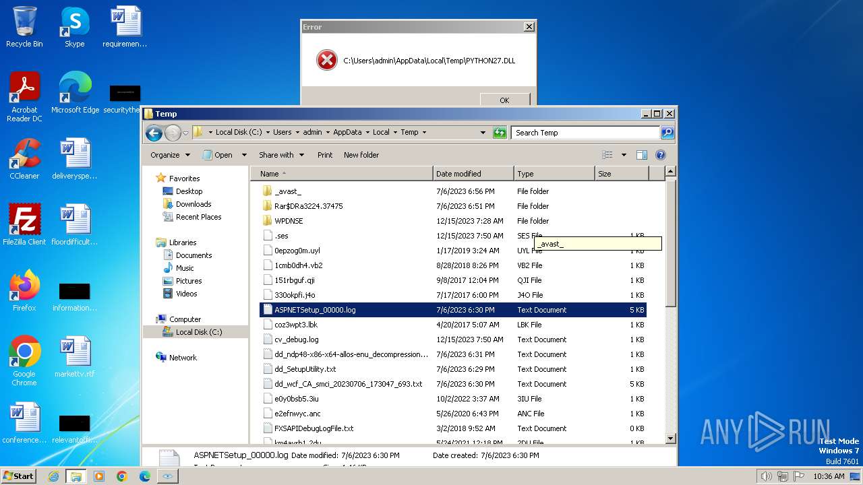This screenshot has width=863, height=485.
Task: Refresh the Temp folder view
Action: 500,133
